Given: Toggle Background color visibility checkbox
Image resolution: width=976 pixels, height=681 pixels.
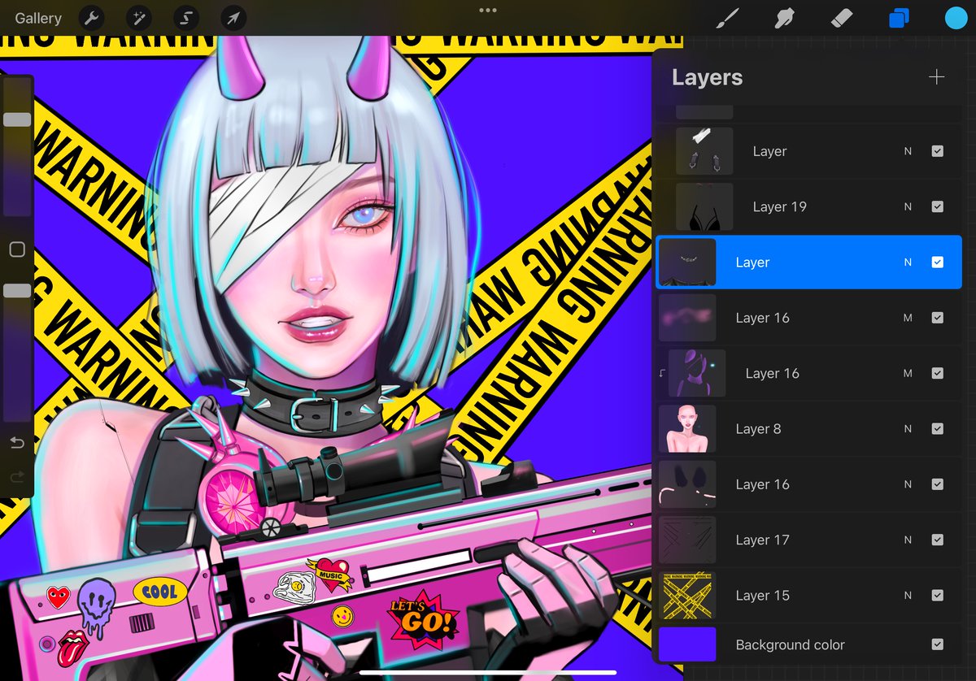Looking at the screenshot, I should coord(938,644).
